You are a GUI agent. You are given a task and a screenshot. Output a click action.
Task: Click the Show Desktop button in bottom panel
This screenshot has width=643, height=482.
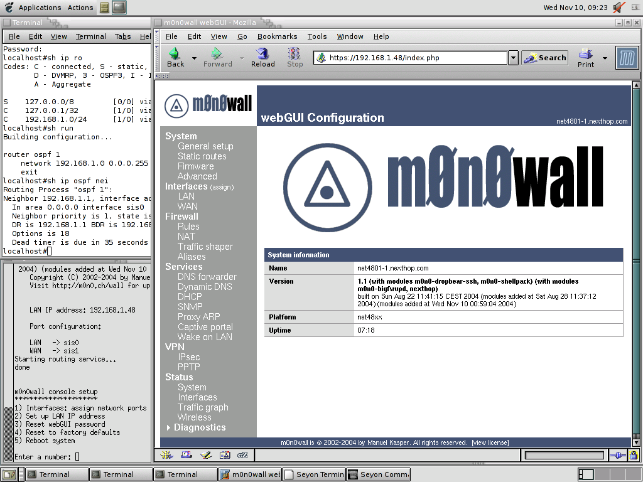[x=10, y=474]
